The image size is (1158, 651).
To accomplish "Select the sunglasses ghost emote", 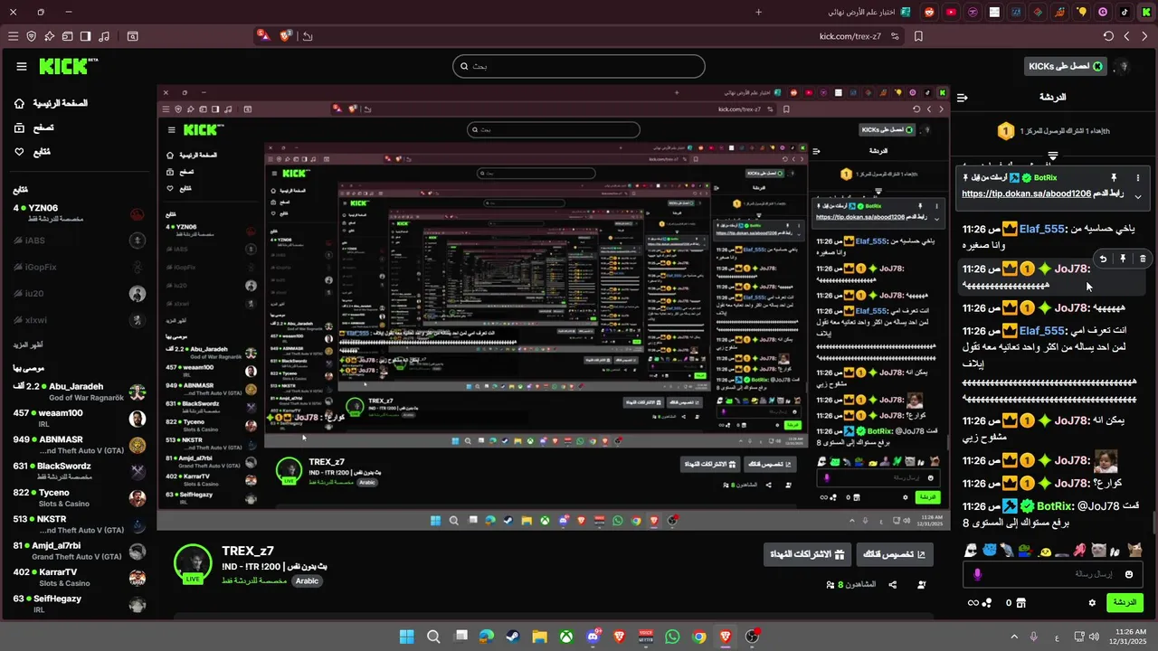I will point(971,550).
